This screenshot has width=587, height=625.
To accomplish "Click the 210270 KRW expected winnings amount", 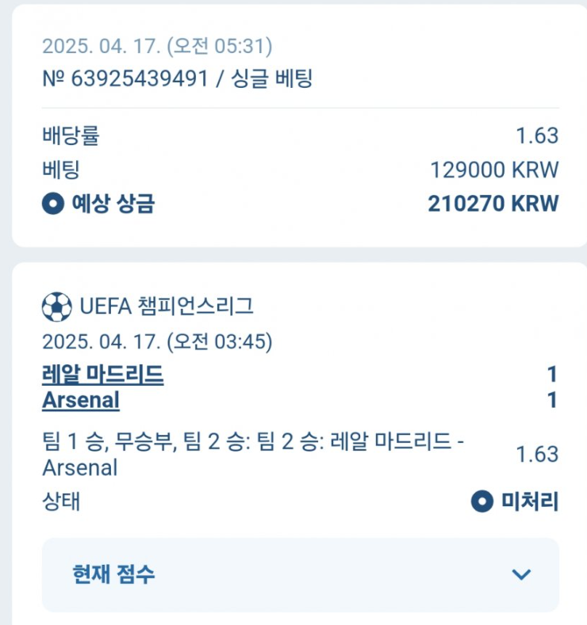I will pos(493,204).
